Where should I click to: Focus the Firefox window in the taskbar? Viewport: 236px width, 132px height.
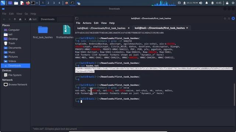66,3
